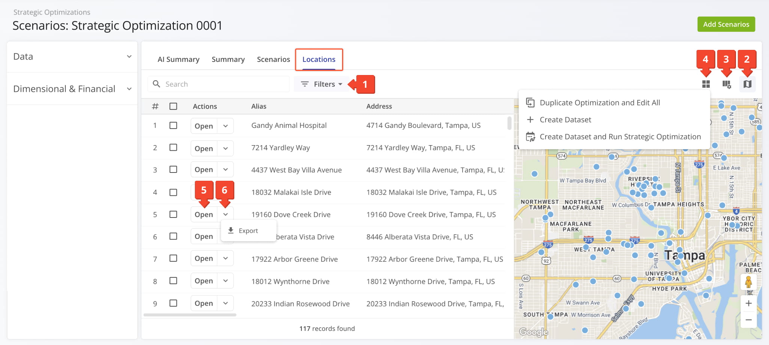Choose Export from row menu
The height and width of the screenshot is (345, 769).
[248, 231]
